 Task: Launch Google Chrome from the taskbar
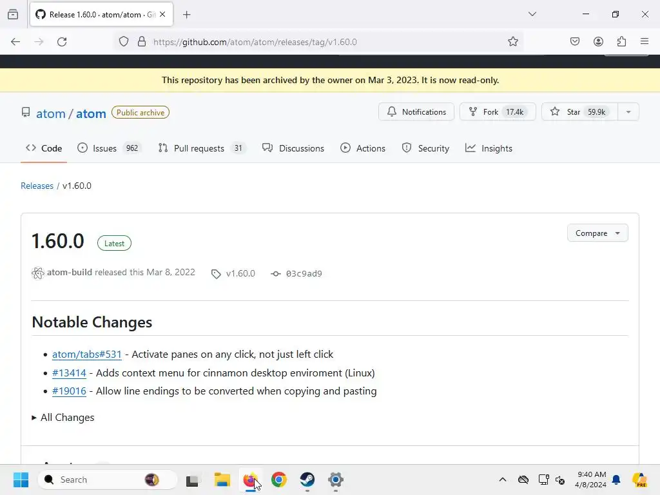pyautogui.click(x=278, y=480)
